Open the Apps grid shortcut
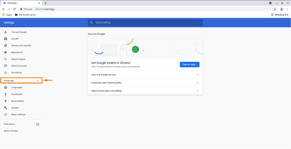Image resolution: width=291 pixels, height=149 pixels. click(x=7, y=15)
